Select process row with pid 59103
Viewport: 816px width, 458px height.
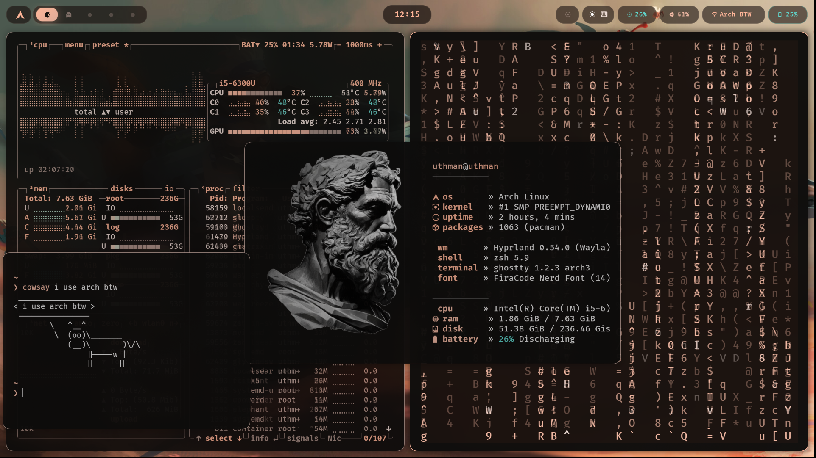225,227
